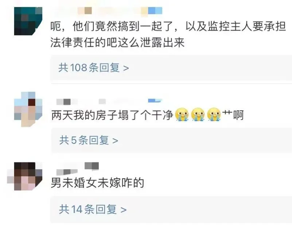Tap the gray badge above third commenter's name
Image resolution: width=292 pixels, height=225 pixels.
point(92,166)
